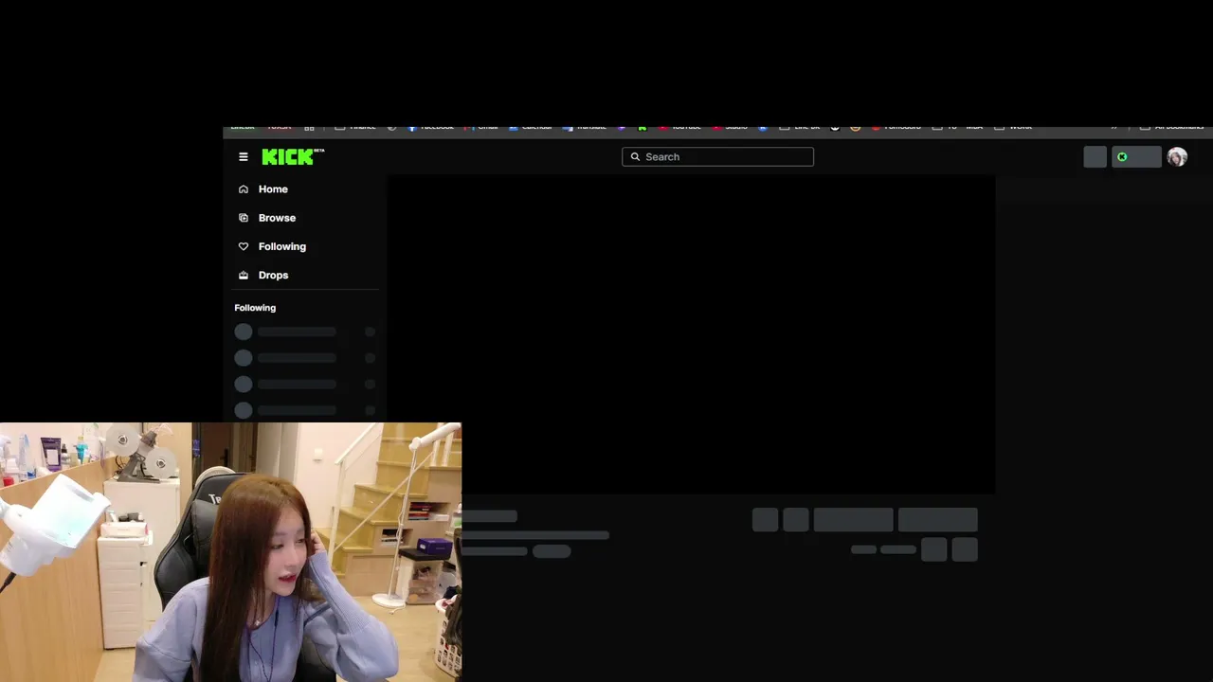Image resolution: width=1213 pixels, height=682 pixels.
Task: Open the profile avatar menu
Action: tap(1177, 157)
